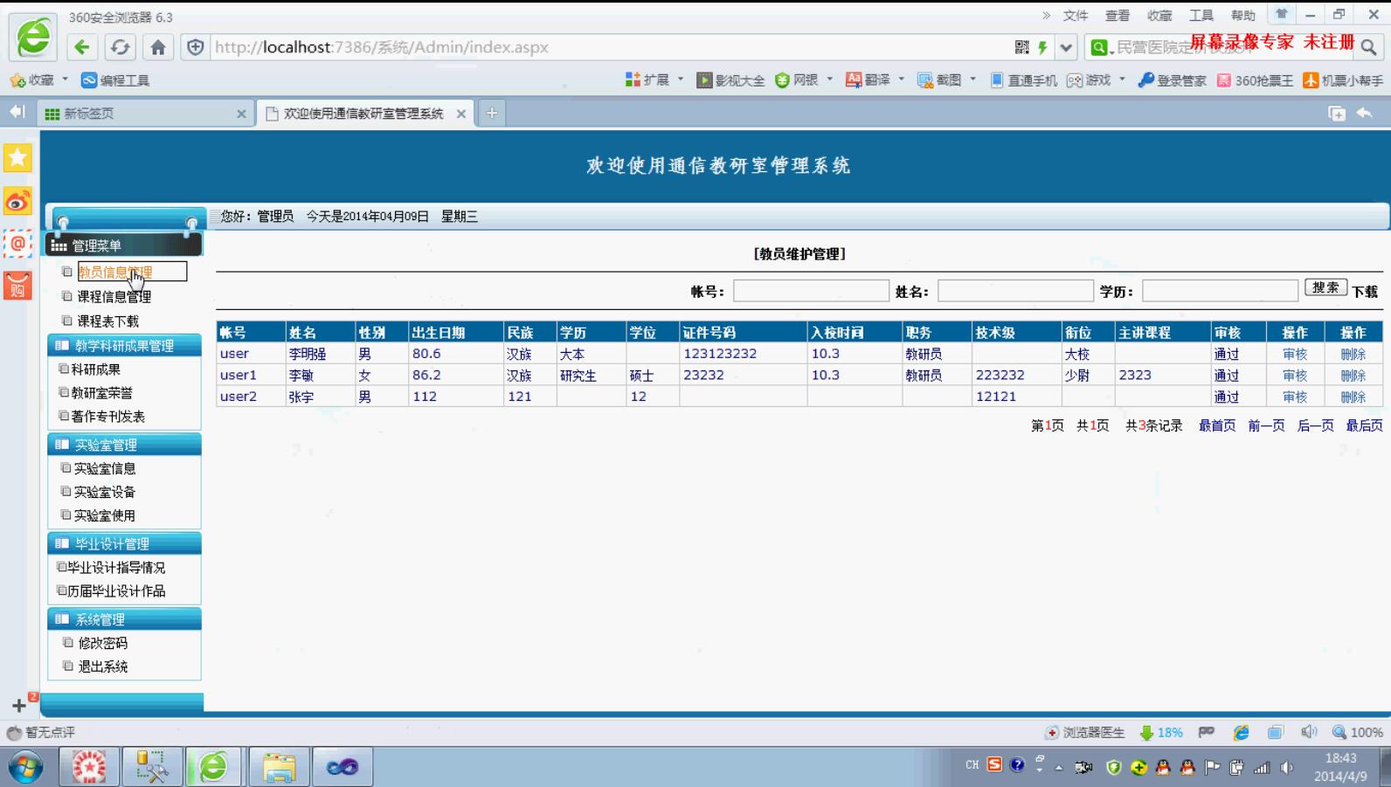
Task: Click the sidebar favorites star icon
Action: pyautogui.click(x=17, y=158)
